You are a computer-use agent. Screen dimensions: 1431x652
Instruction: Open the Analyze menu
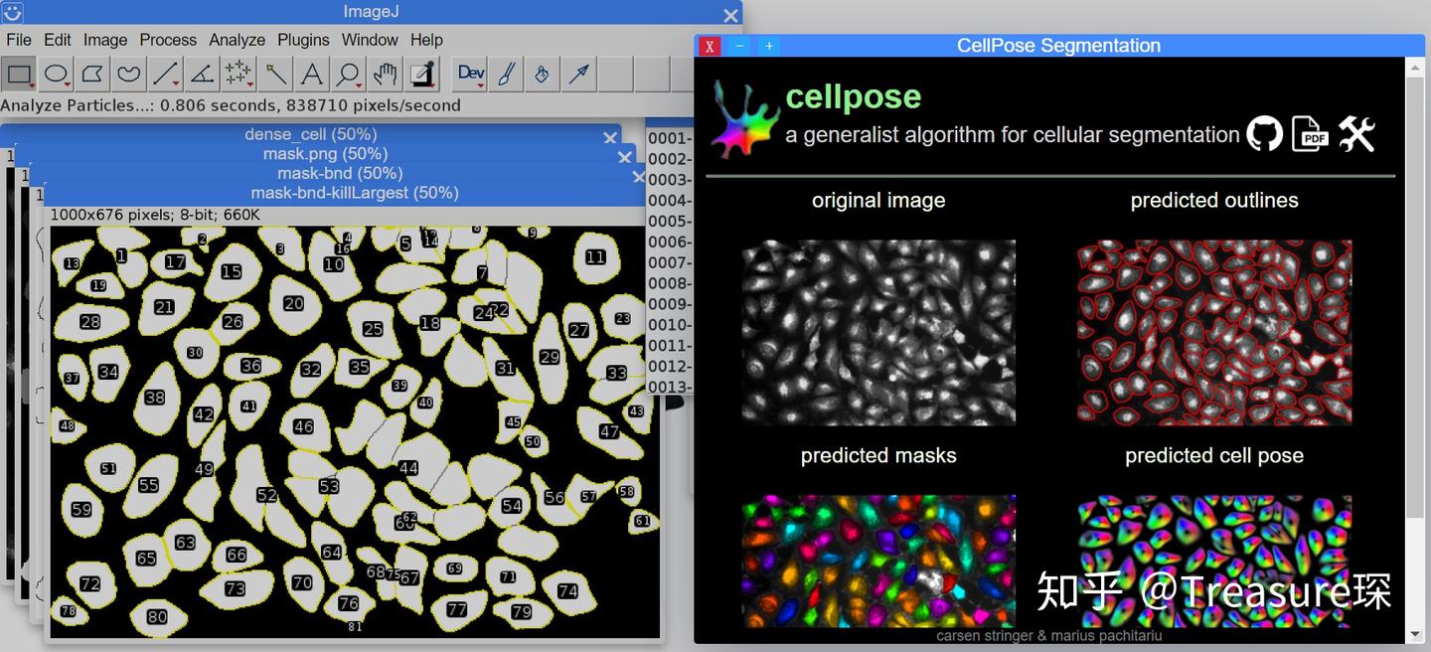[237, 40]
